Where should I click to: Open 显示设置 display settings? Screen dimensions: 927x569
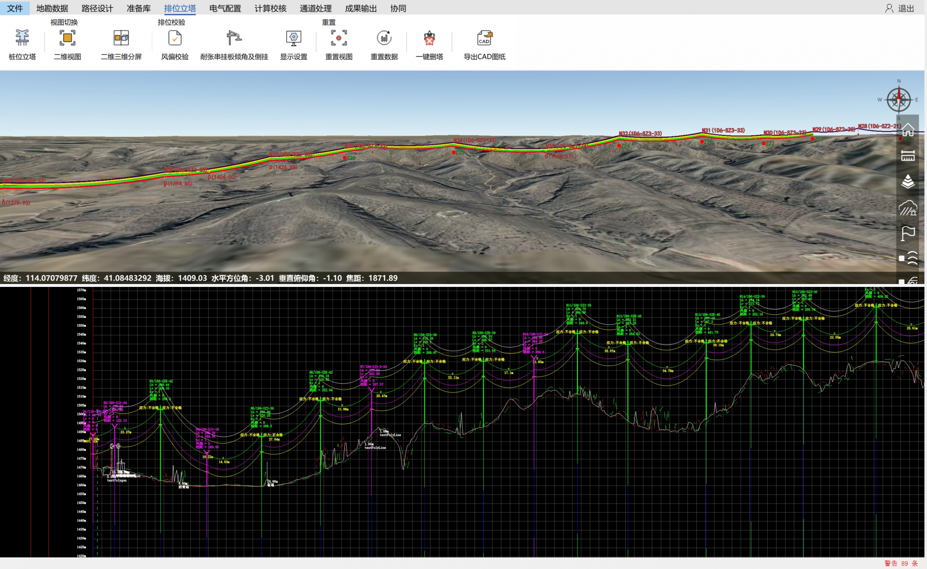pyautogui.click(x=294, y=39)
